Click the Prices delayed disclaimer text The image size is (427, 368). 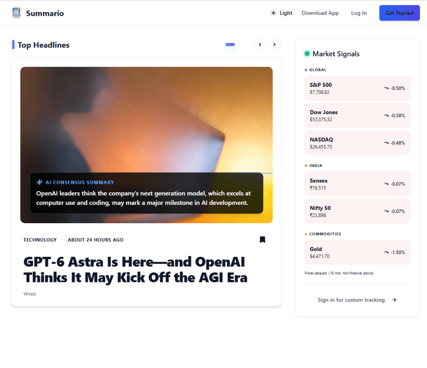click(339, 273)
